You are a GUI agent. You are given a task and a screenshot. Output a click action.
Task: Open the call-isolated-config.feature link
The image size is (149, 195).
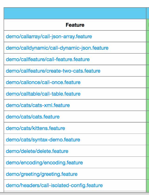(x=54, y=185)
